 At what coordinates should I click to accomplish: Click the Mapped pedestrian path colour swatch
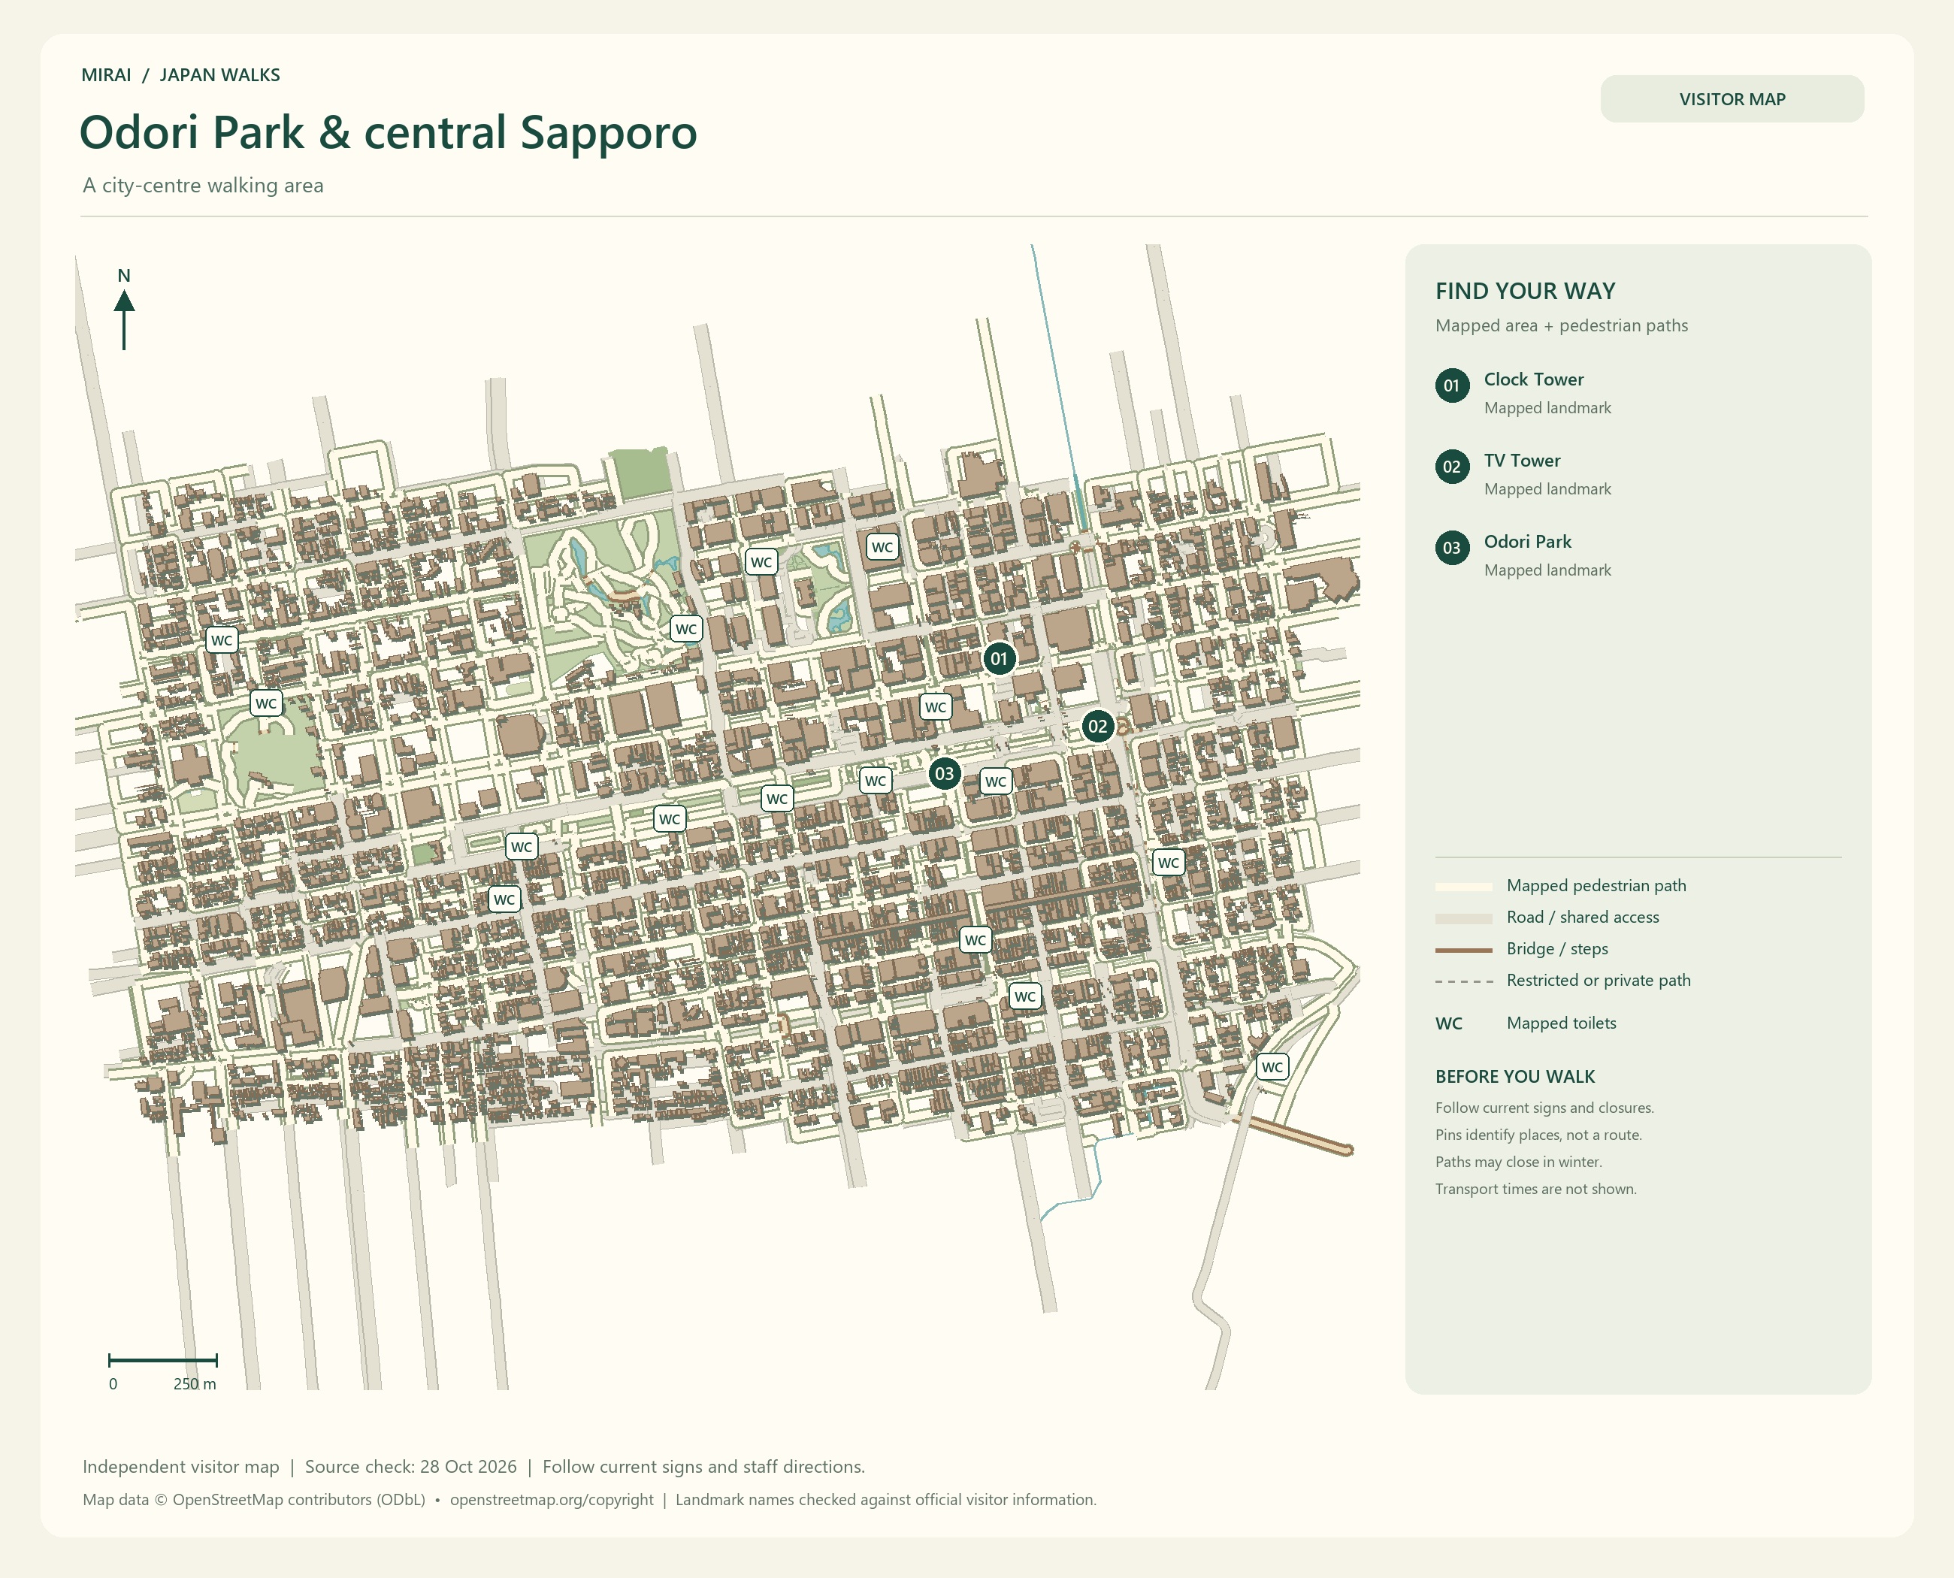(1464, 886)
